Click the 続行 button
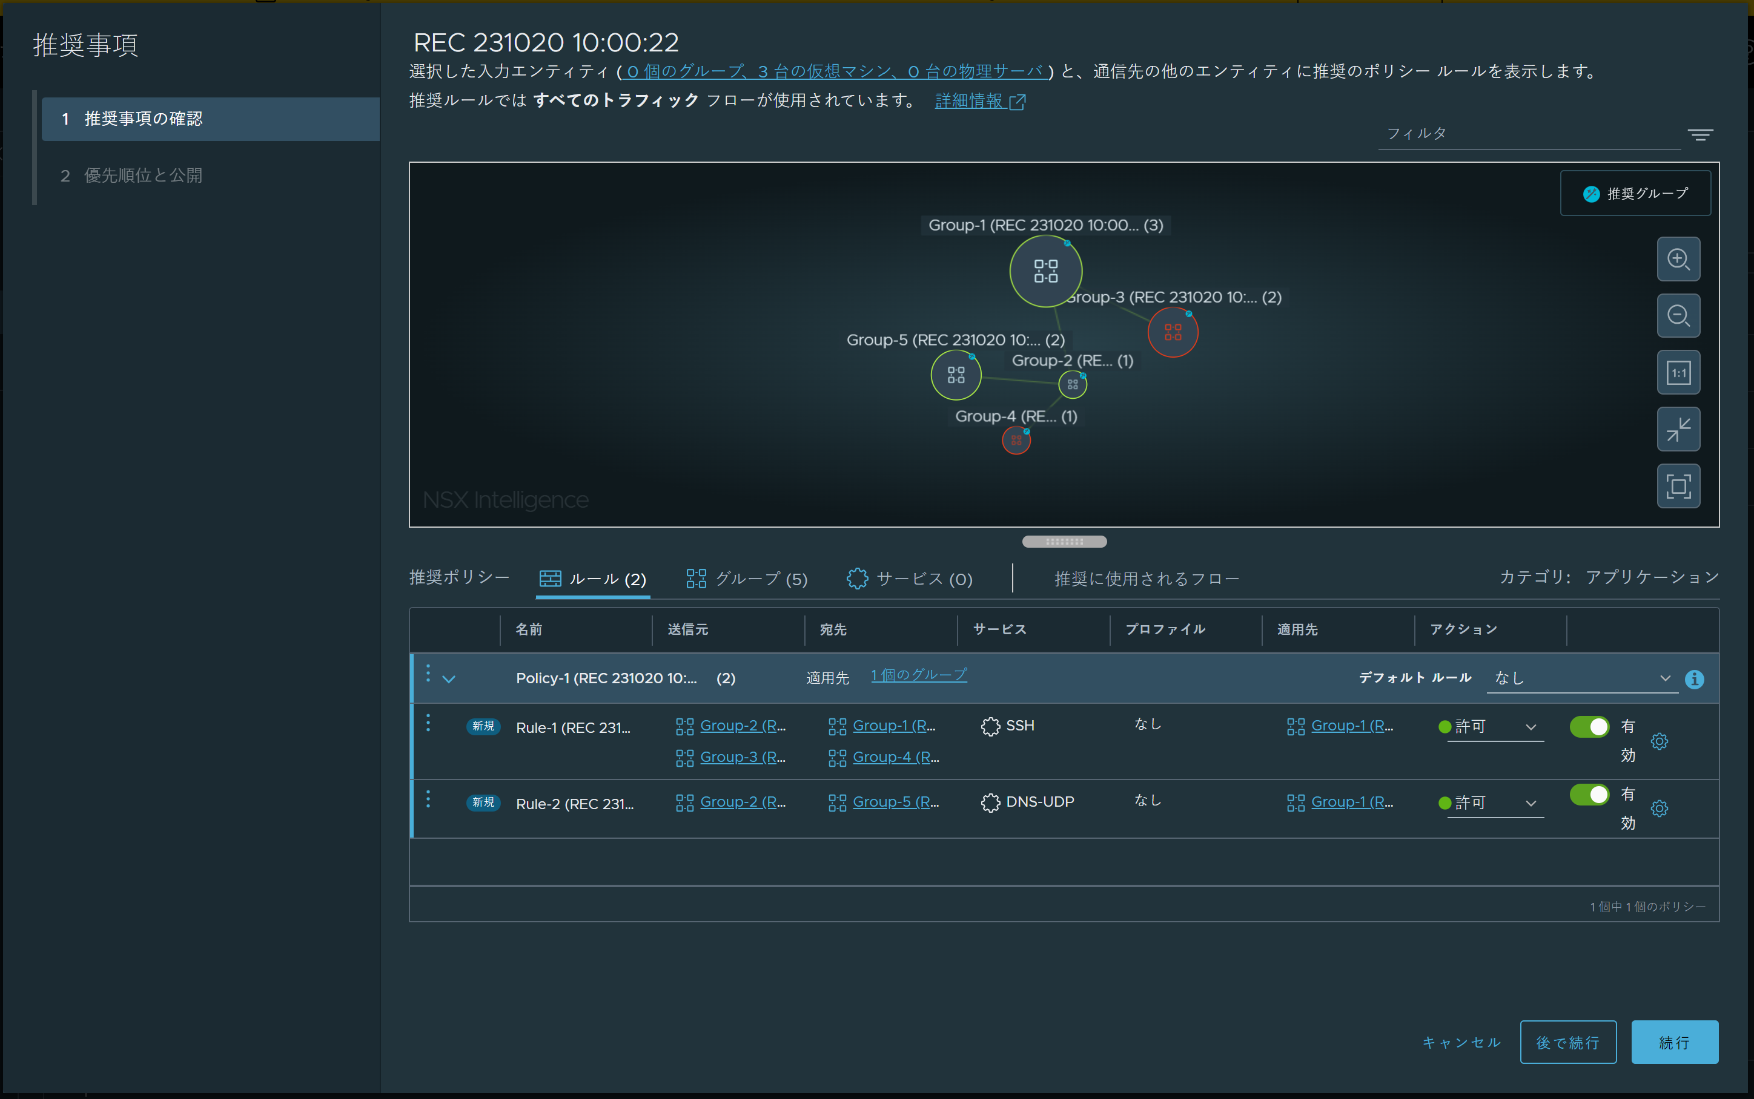Viewport: 1754px width, 1099px height. coord(1675,1042)
